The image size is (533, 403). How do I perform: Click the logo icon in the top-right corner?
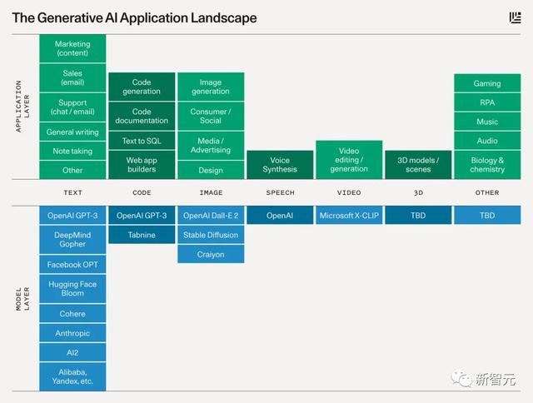click(x=515, y=17)
